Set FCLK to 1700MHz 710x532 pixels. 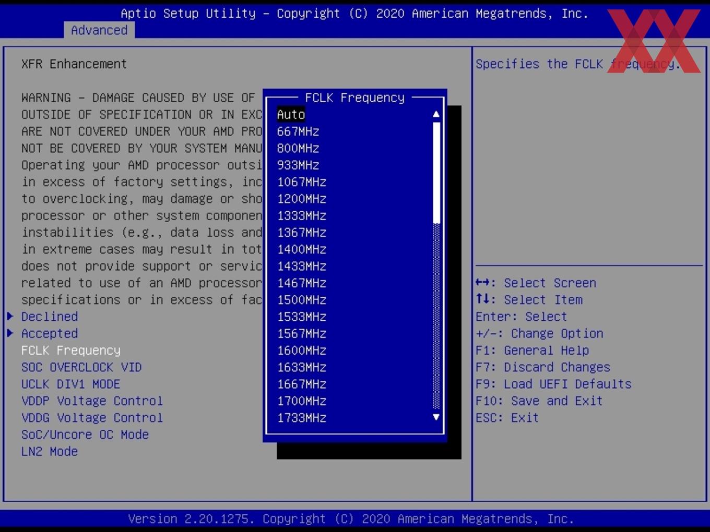[302, 401]
